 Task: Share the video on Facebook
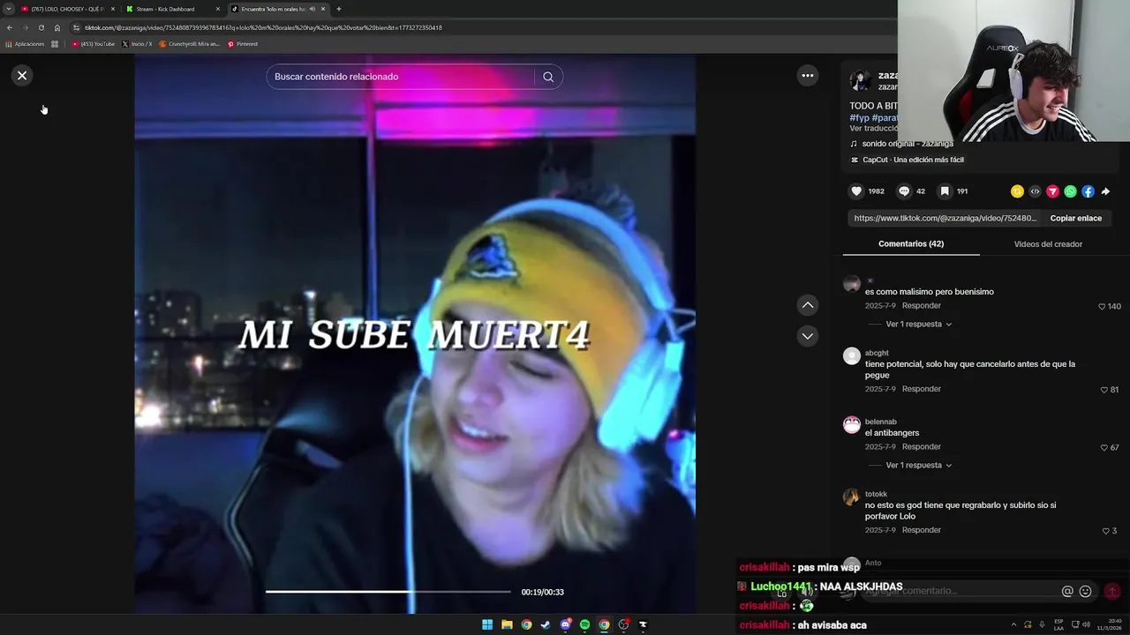1088,191
